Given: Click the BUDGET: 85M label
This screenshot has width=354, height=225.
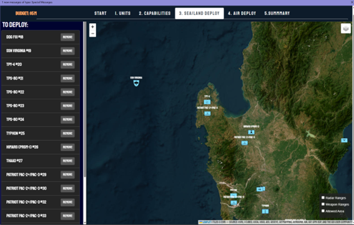Looking at the screenshot, I should click(x=26, y=13).
